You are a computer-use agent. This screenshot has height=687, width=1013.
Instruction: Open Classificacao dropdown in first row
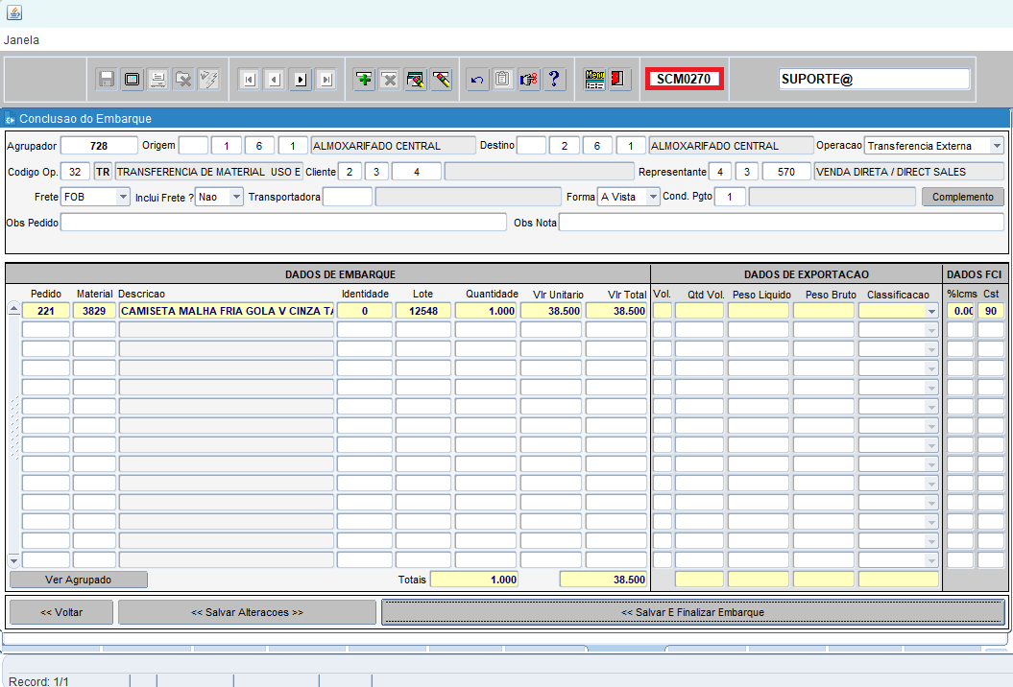(x=931, y=311)
